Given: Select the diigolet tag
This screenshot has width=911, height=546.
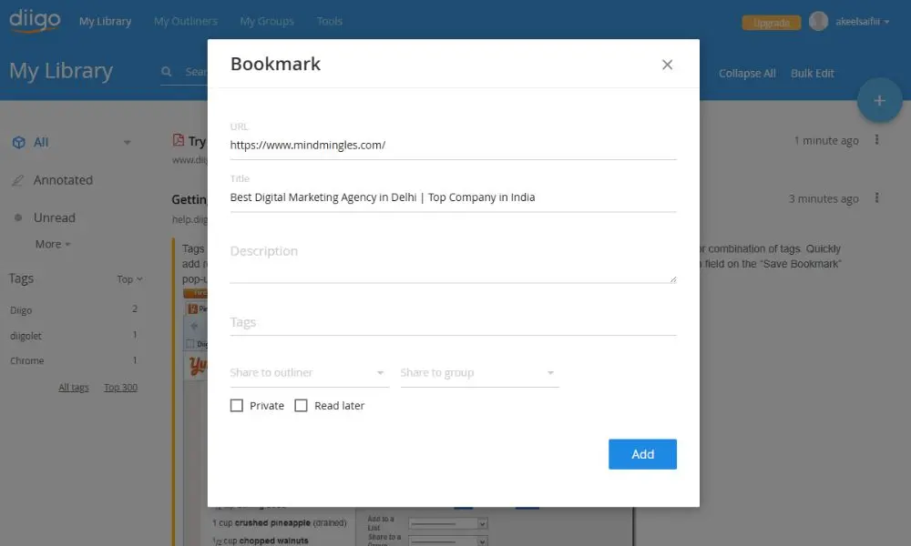Looking at the screenshot, I should (x=26, y=336).
